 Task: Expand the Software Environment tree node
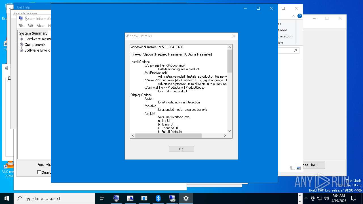pos(21,50)
